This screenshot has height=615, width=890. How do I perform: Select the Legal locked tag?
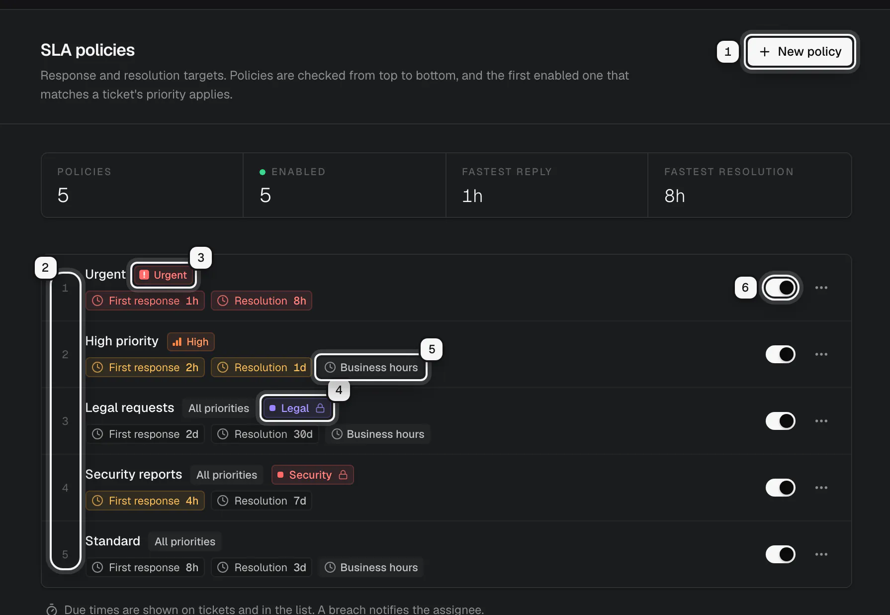pyautogui.click(x=297, y=409)
